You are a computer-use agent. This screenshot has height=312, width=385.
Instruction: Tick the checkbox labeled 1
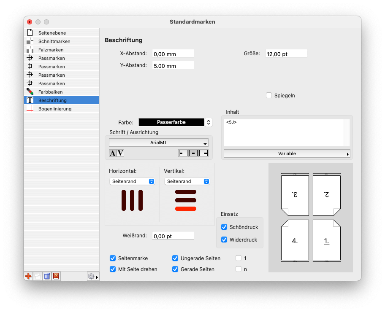[239, 258]
